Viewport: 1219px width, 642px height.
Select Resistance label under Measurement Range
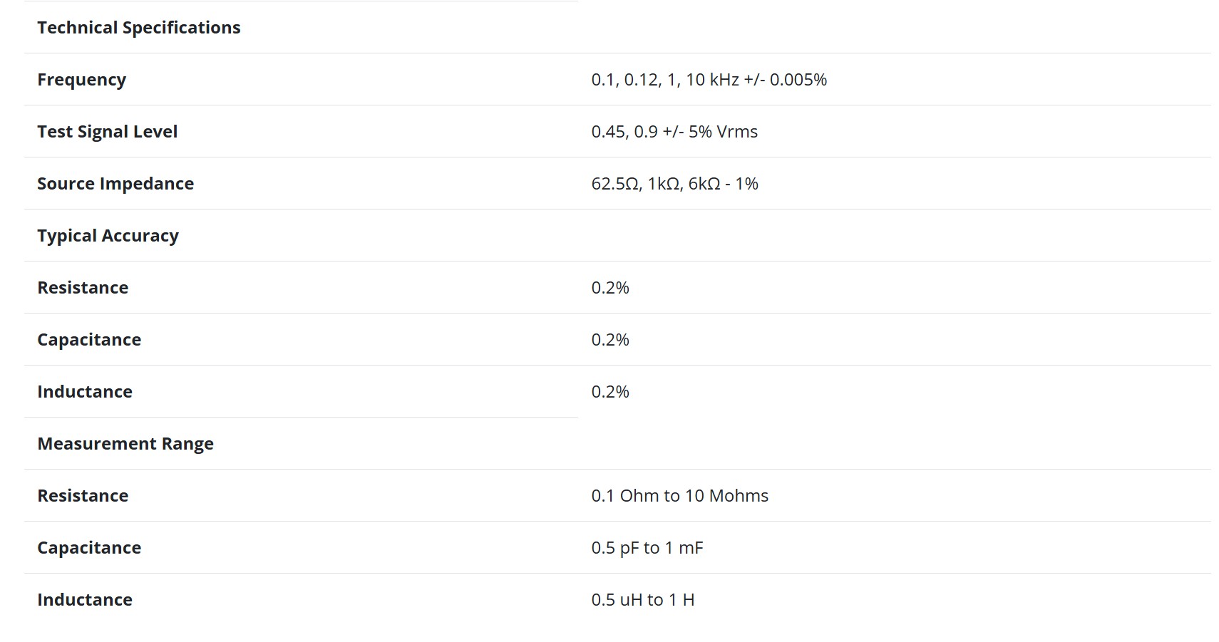tap(83, 496)
